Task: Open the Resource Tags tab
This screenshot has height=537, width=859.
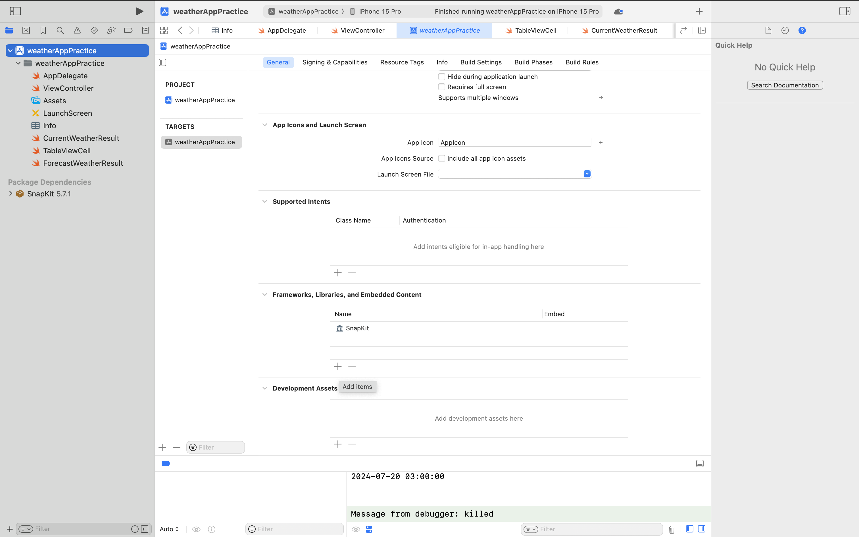Action: 402,62
